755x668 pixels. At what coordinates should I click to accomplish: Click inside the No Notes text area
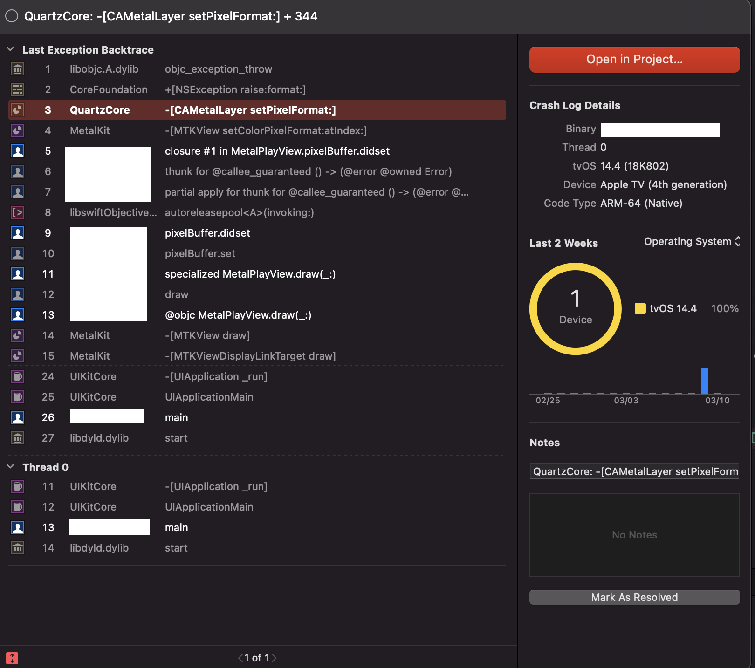click(x=634, y=535)
